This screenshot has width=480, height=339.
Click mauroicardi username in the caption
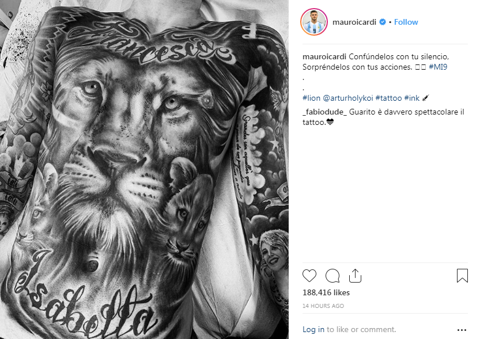tap(324, 56)
